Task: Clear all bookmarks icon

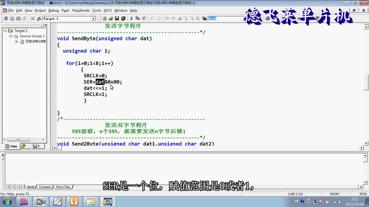Action: pos(198,18)
